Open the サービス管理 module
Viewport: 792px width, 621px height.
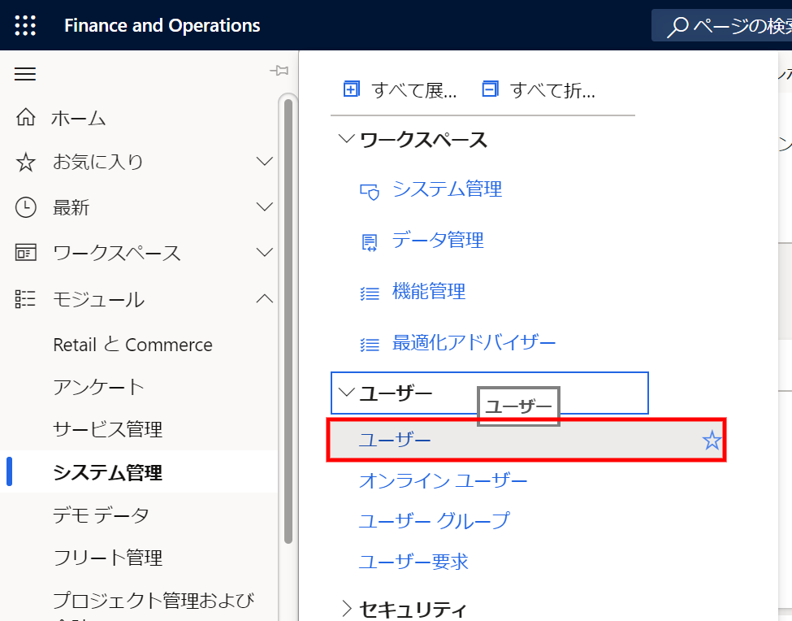(x=107, y=429)
